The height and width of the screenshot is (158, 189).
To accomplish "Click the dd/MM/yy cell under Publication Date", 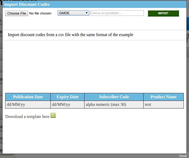I will pos(28,105).
